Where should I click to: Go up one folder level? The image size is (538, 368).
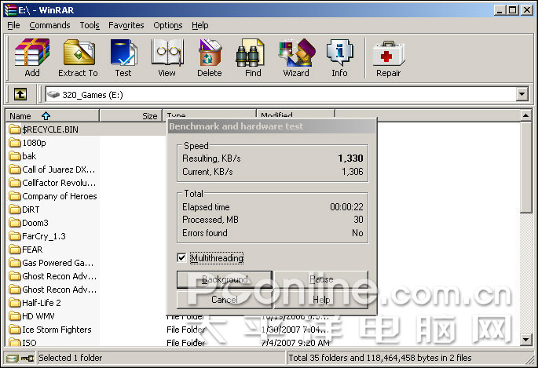pyautogui.click(x=20, y=94)
